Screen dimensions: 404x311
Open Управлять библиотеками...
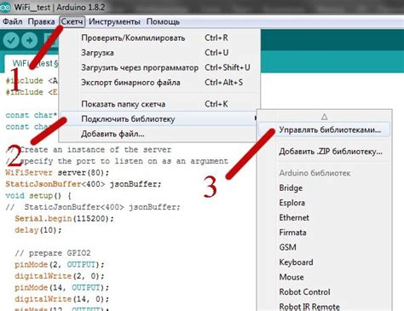coord(324,130)
